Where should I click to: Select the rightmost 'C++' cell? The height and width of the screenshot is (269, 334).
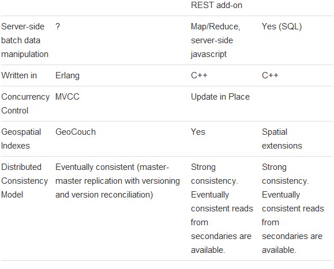click(x=270, y=75)
